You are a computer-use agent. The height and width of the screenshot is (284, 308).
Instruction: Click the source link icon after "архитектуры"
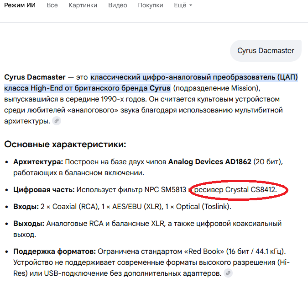click(57, 121)
